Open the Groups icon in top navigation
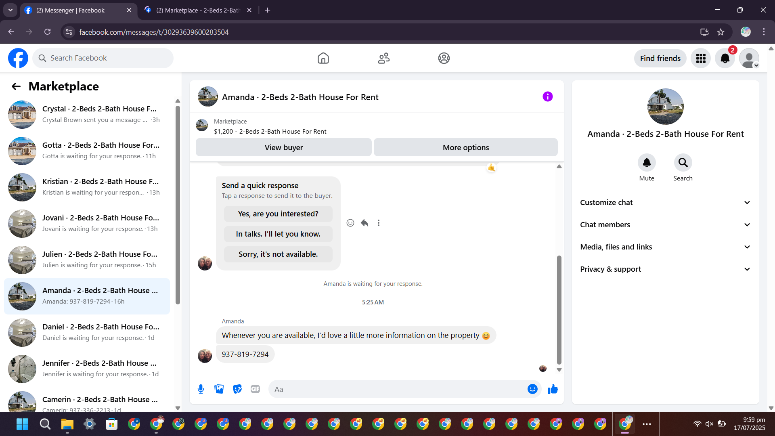Viewport: 775px width, 436px height. (444, 58)
